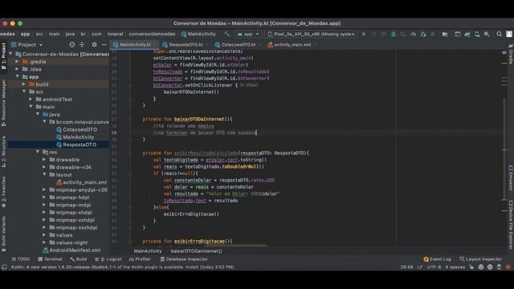Run the app with the green play button

364,34
